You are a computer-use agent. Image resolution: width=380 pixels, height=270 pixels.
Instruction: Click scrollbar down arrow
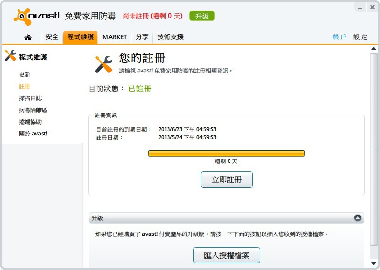[374, 264]
